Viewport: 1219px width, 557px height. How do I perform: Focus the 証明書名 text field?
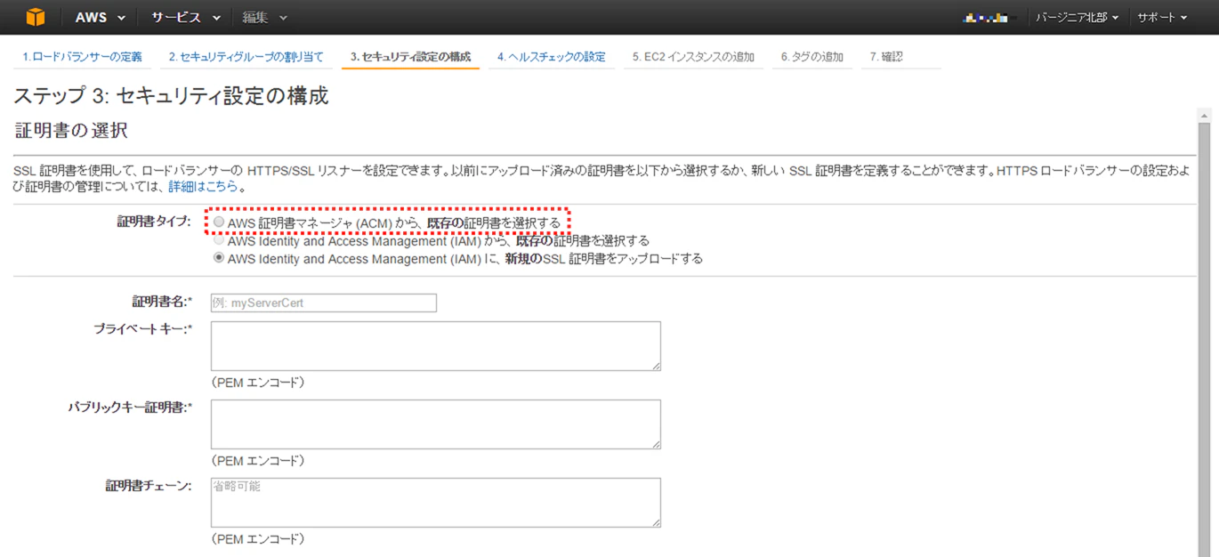click(324, 303)
